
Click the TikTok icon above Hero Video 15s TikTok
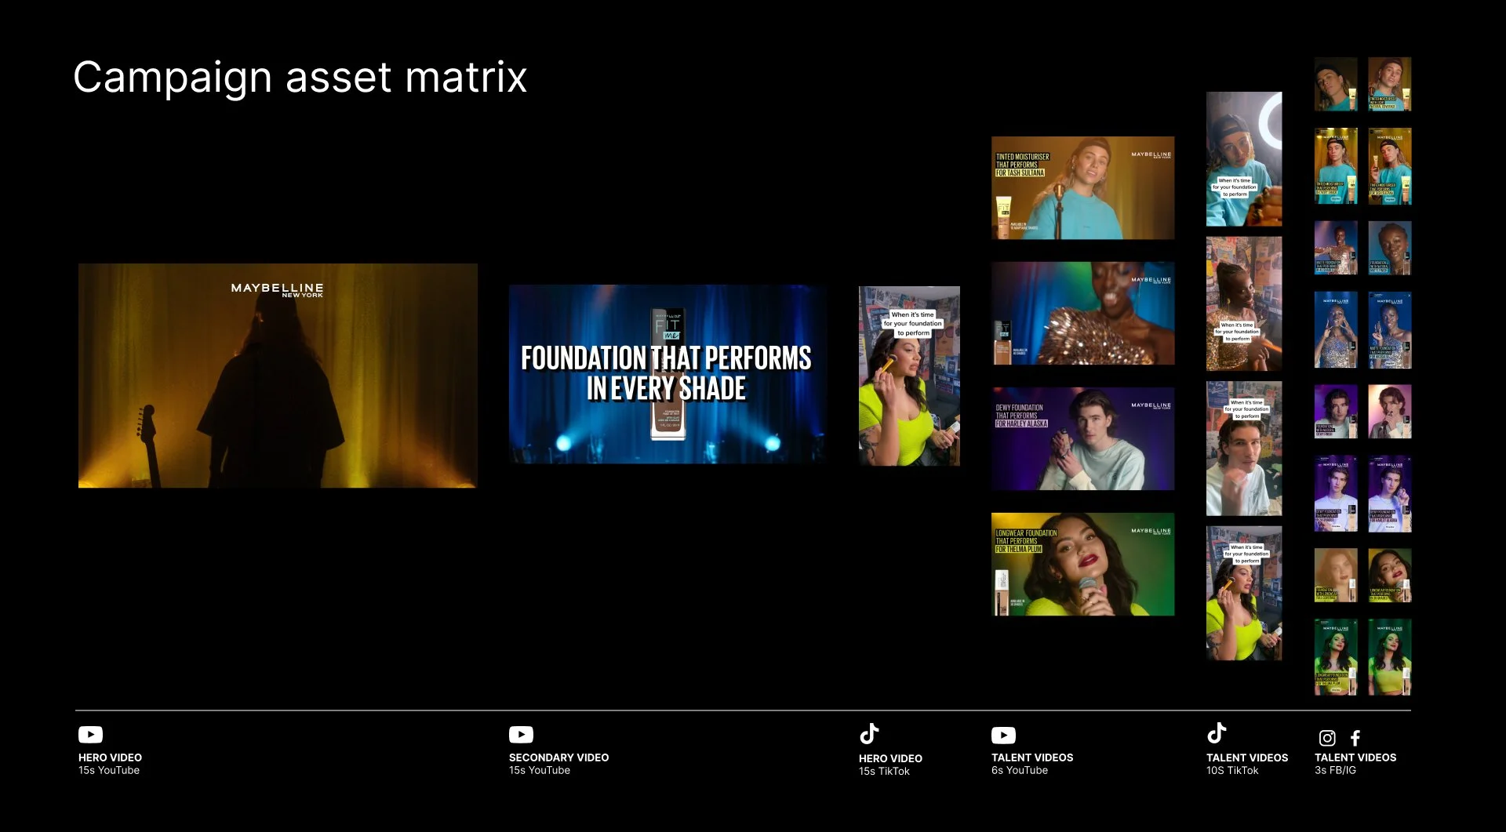click(869, 733)
